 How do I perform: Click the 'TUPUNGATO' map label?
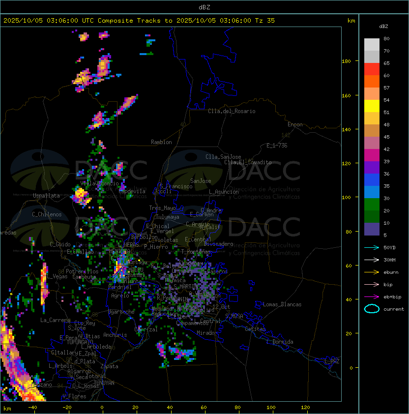(x=80, y=342)
